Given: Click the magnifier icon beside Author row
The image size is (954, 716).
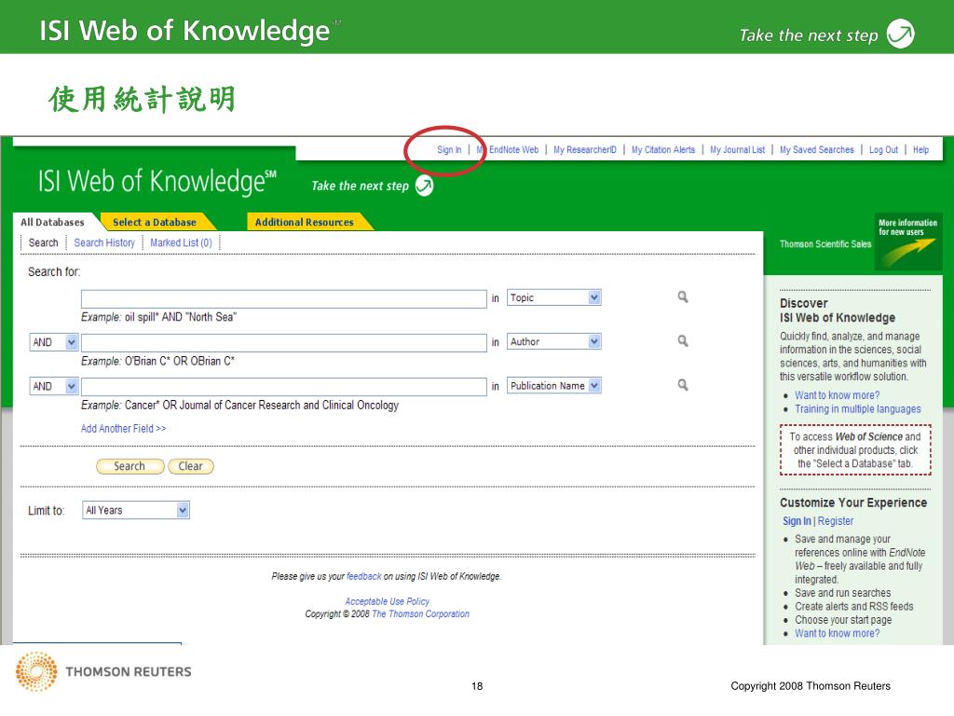Looking at the screenshot, I should coord(683,341).
